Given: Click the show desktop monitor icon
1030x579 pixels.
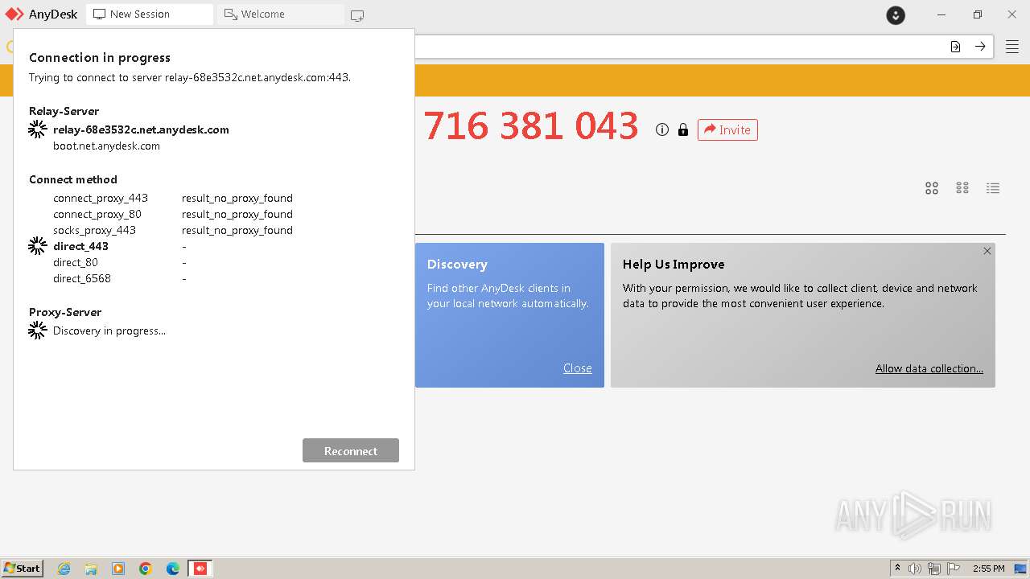Looking at the screenshot, I should pos(1020,569).
